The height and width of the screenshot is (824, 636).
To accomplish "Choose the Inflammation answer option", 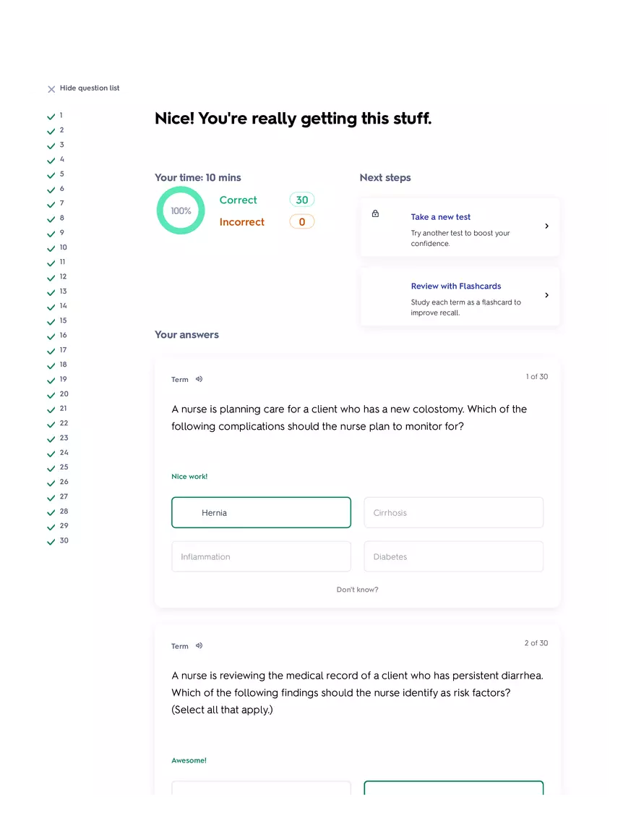I will click(261, 557).
